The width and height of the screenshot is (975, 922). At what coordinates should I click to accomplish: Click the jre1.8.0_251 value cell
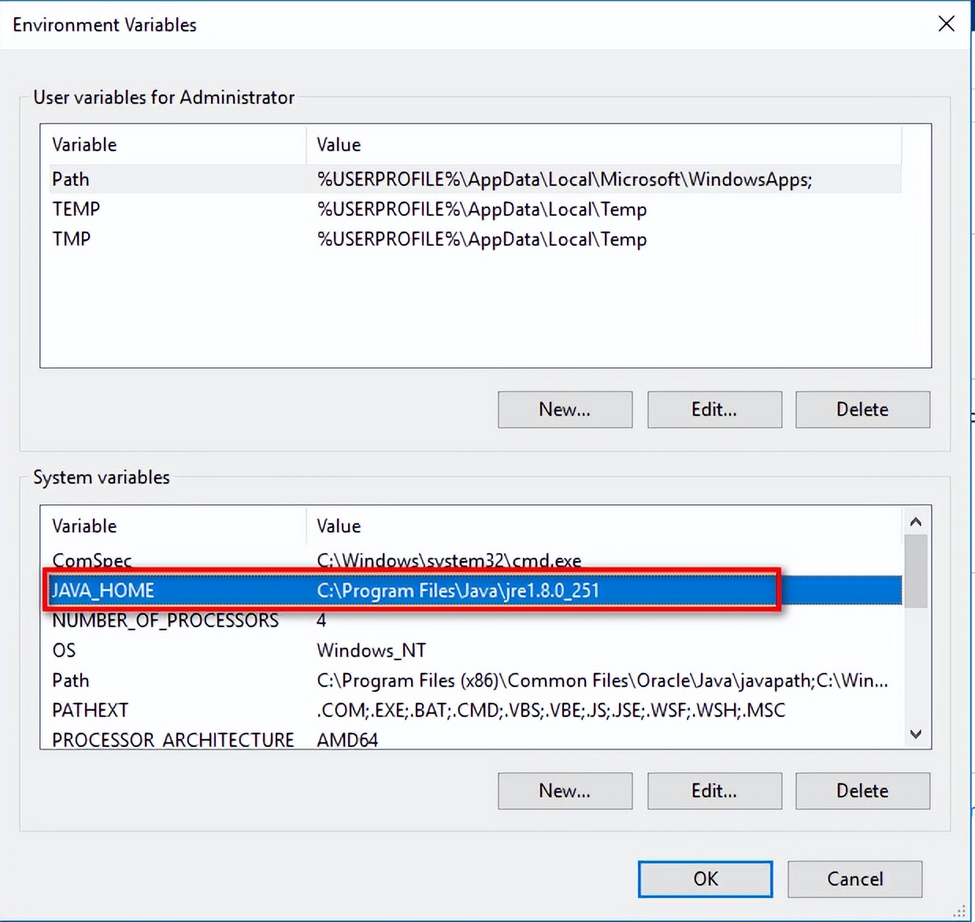point(458,590)
